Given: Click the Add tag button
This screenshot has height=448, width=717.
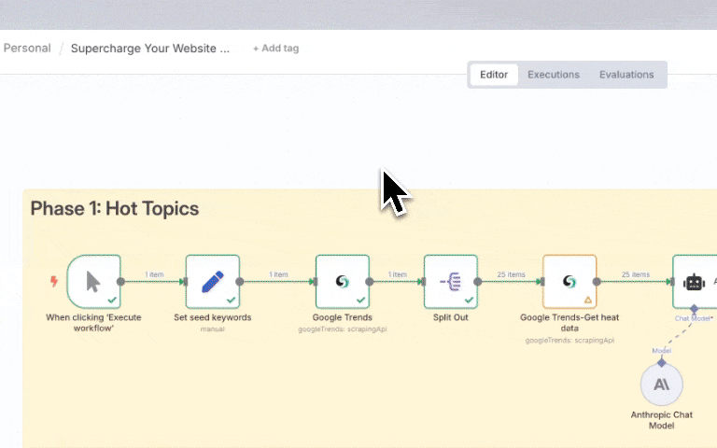Looking at the screenshot, I should [x=275, y=48].
